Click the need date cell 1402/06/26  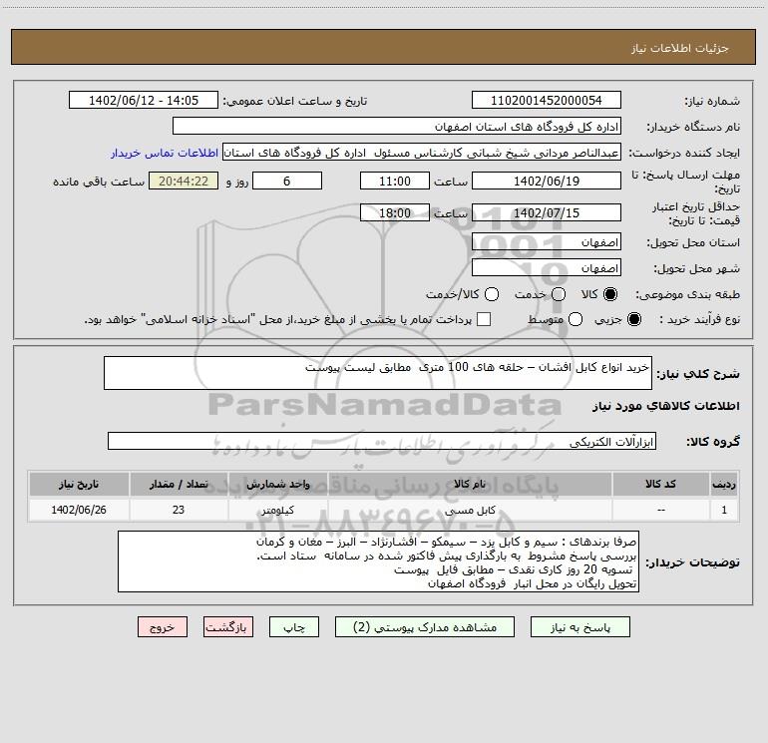[x=79, y=510]
